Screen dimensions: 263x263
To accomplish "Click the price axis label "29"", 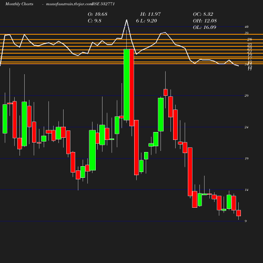I will click(x=247, y=96).
